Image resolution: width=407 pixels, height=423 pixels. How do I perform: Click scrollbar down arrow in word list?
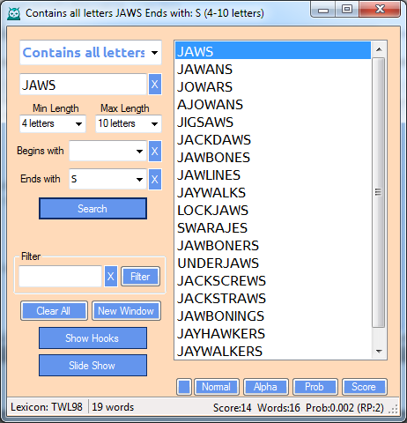point(379,352)
